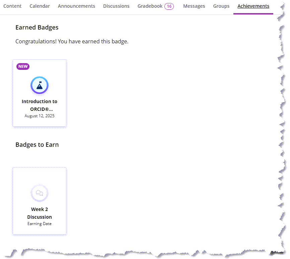Select the Achievements tab

pos(253,6)
